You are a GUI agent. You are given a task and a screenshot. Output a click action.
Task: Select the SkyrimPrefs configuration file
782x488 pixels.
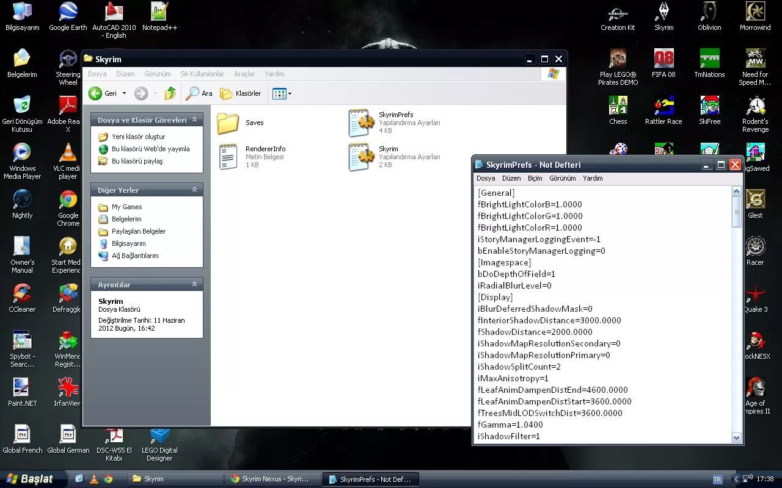pos(394,123)
